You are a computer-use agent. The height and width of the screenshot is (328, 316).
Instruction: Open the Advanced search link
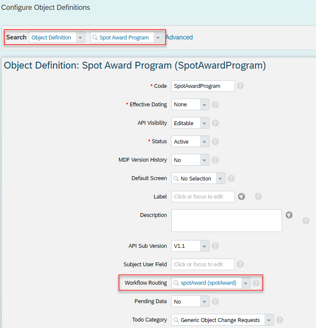coord(179,37)
